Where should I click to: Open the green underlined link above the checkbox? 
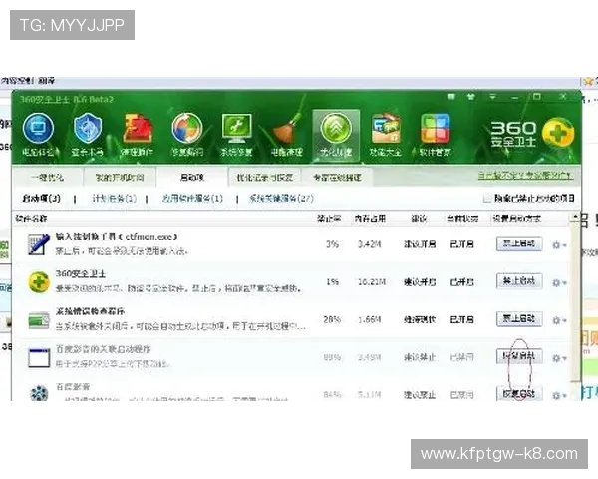tap(525, 175)
